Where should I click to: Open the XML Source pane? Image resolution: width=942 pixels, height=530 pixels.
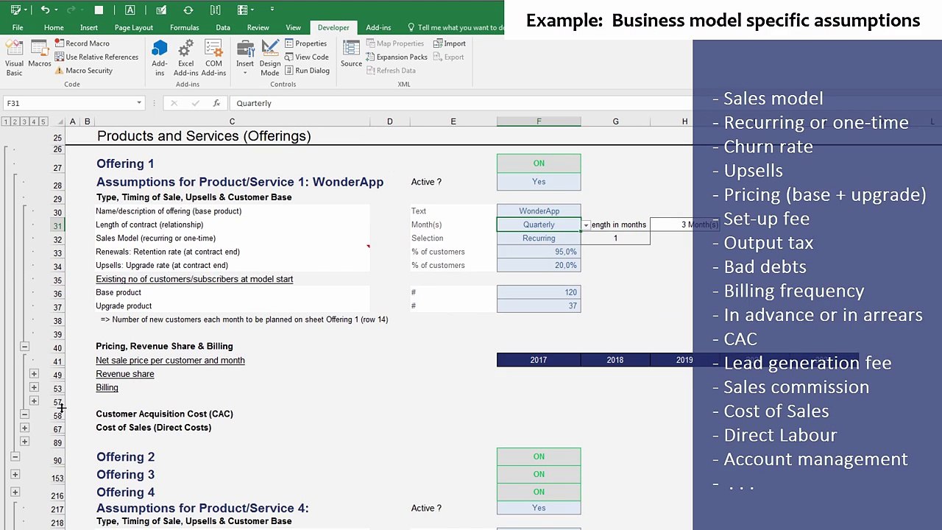tap(351, 54)
